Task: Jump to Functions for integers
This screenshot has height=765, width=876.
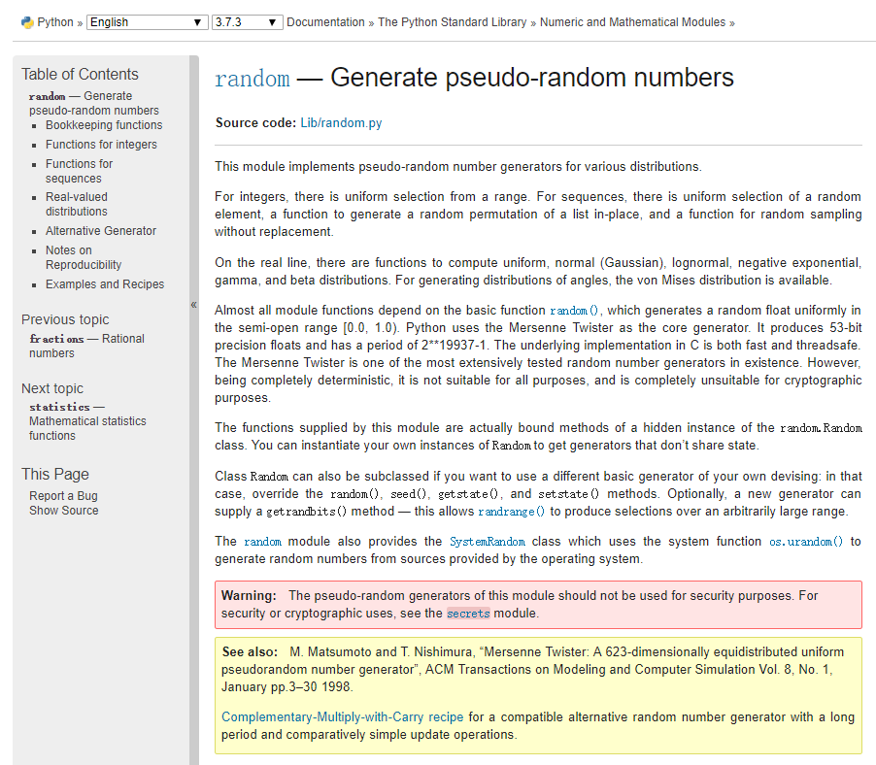Action: click(100, 144)
